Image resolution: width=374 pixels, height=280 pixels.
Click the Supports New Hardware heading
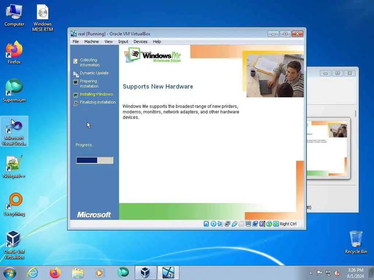(158, 86)
